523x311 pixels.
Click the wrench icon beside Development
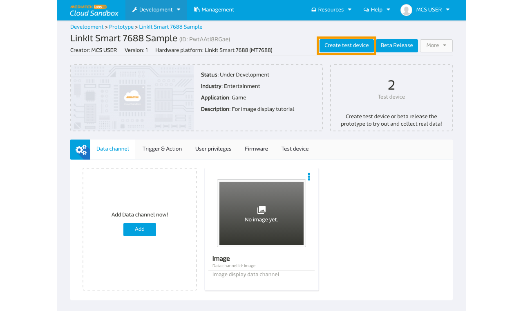pyautogui.click(x=134, y=9)
